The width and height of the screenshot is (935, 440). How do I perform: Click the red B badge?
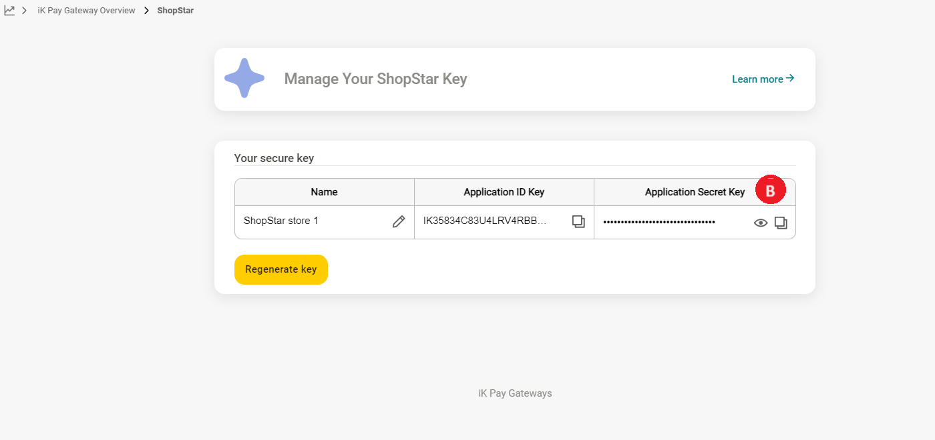click(x=770, y=191)
